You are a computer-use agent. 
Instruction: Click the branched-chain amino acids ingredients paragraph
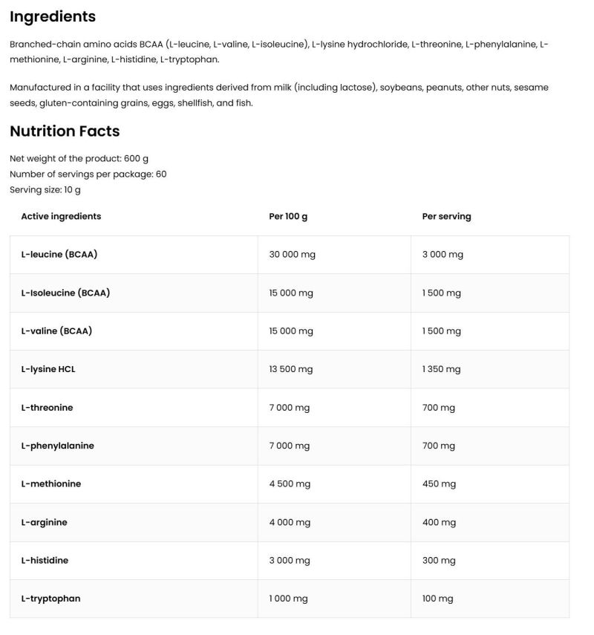(x=278, y=52)
